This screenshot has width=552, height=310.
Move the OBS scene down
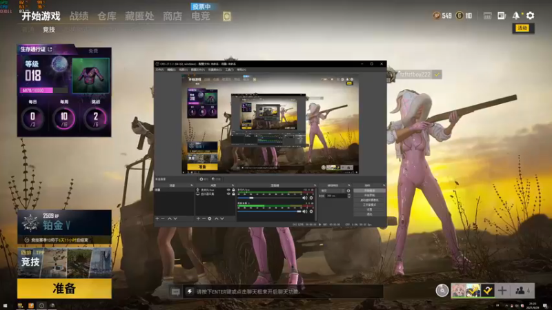(175, 218)
